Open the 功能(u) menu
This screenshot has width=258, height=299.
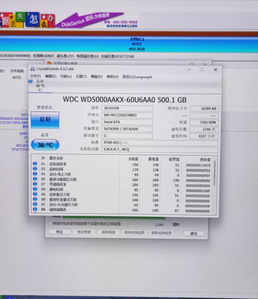pyautogui.click(x=66, y=77)
